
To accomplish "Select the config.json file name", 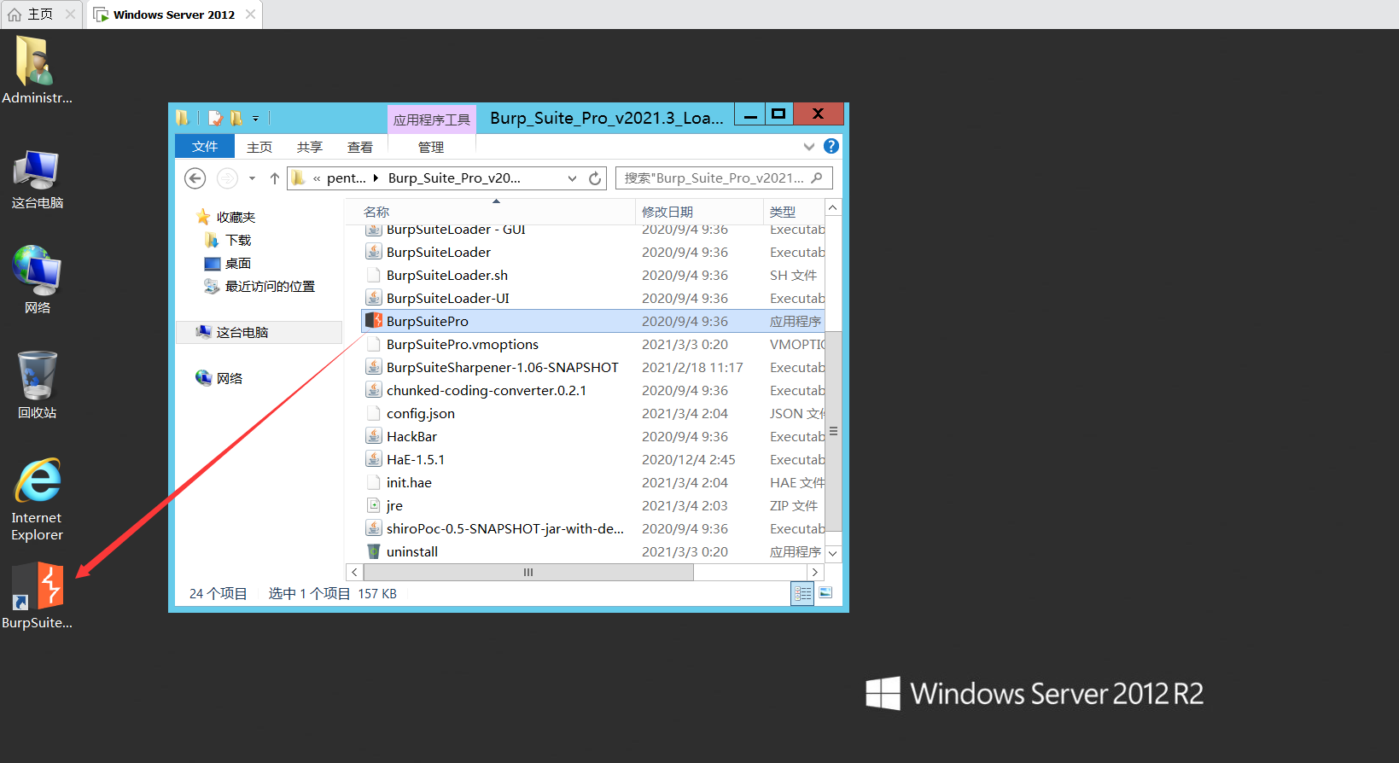I will tap(421, 413).
